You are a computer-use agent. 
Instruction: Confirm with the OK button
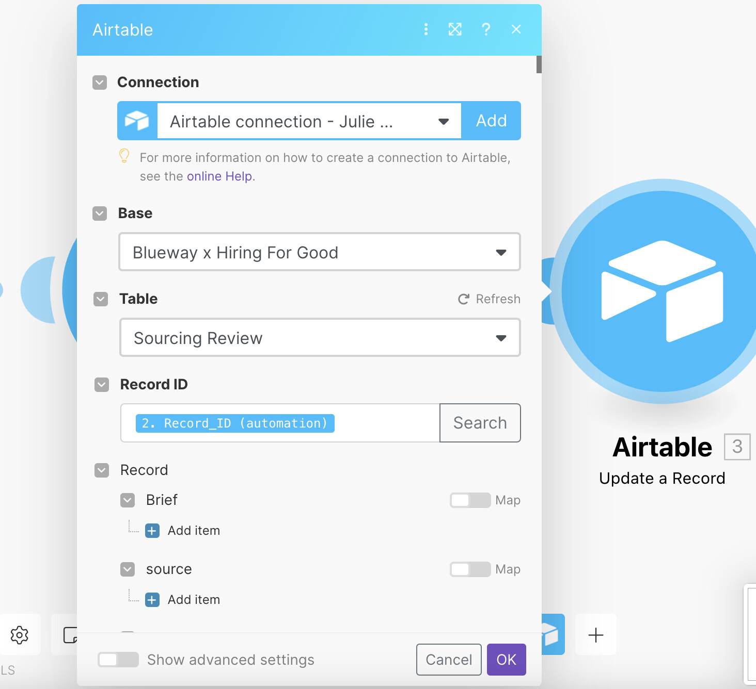coord(507,660)
